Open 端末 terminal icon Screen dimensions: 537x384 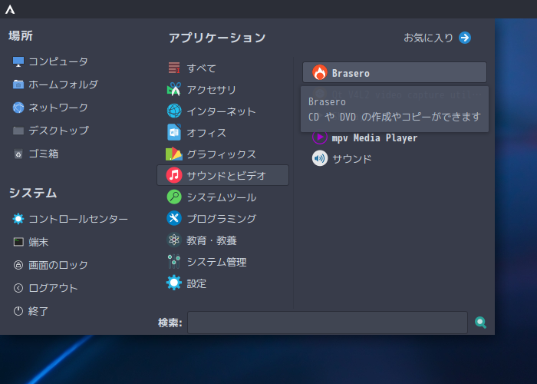coord(18,242)
